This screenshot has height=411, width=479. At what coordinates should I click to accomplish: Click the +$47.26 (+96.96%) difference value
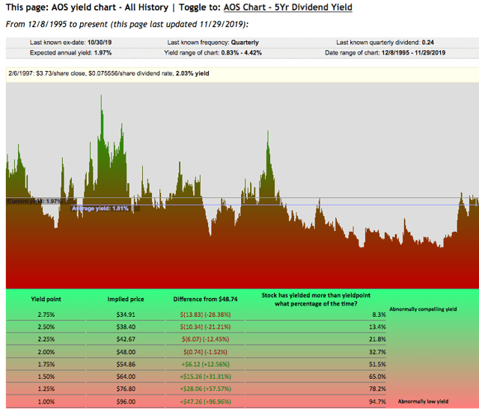point(205,402)
